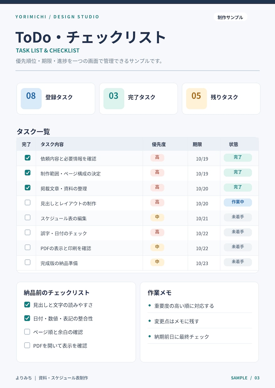Select the 05 残りタスク card
The height and width of the screenshot is (388, 275).
click(x=221, y=99)
